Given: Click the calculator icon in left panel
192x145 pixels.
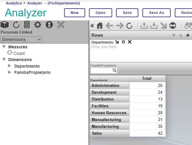Looking at the screenshot, I should (x=27, y=25).
